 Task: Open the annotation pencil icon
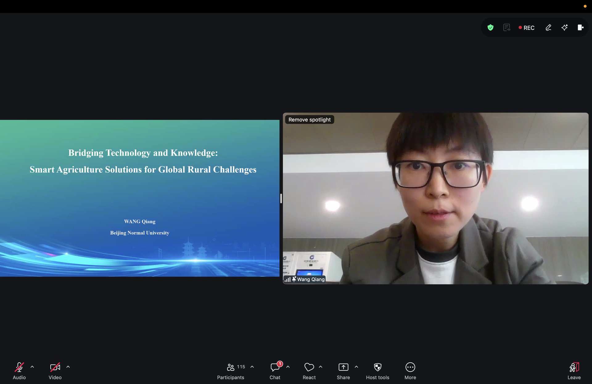548,28
